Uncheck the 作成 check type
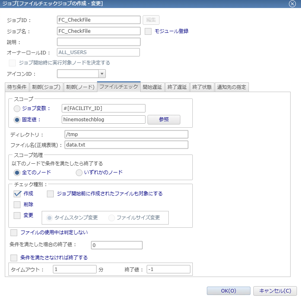301x299 pixels. (17, 194)
